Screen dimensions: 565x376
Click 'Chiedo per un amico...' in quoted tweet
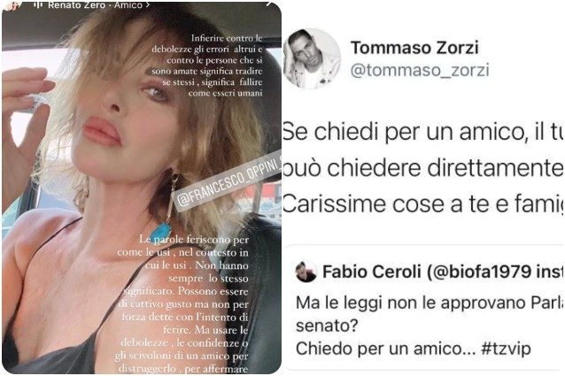pos(385,349)
